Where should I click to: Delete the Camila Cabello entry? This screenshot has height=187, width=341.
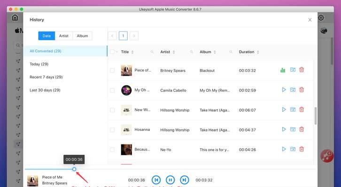pyautogui.click(x=302, y=90)
